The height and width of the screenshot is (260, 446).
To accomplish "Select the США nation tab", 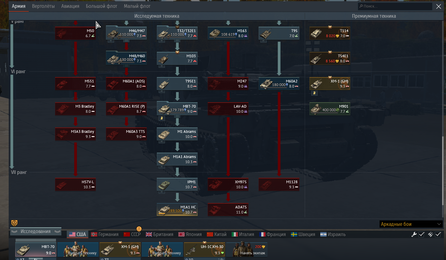I will coord(78,234).
